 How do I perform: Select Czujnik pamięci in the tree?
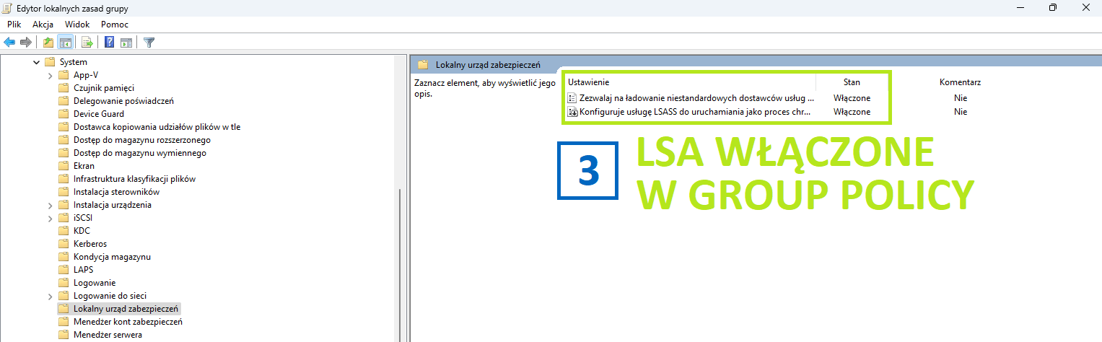point(104,88)
